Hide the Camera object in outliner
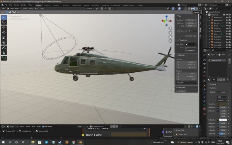This screenshot has width=232, height=145. (227, 23)
